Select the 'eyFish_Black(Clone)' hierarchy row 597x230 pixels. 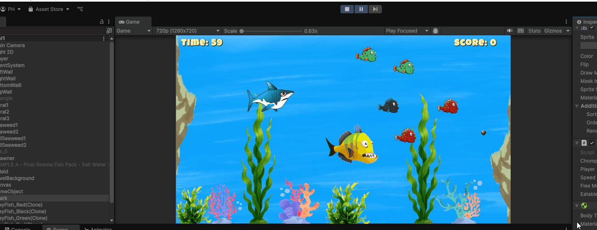(x=54, y=211)
